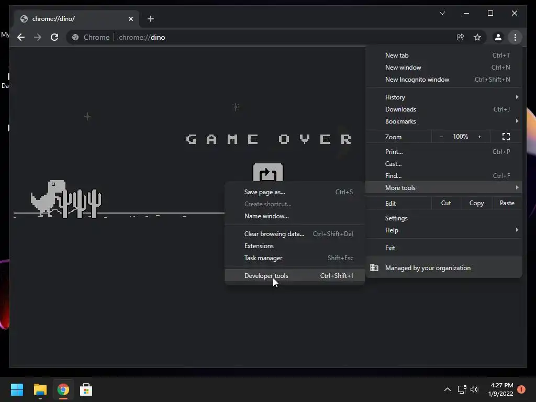
Task: Open a new tab with plus button
Action: coord(151,19)
